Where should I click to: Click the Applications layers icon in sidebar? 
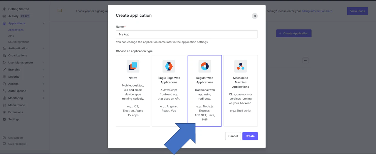4,23
